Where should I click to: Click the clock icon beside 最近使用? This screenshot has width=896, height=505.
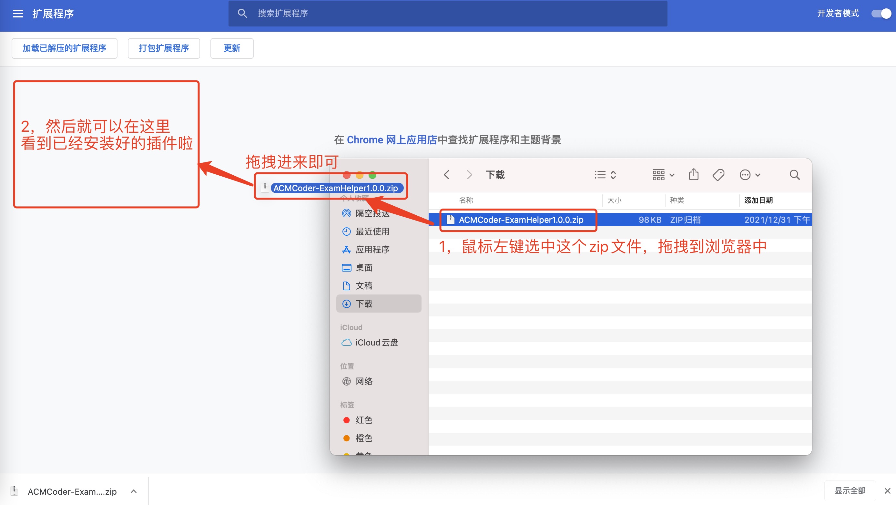[x=346, y=232]
